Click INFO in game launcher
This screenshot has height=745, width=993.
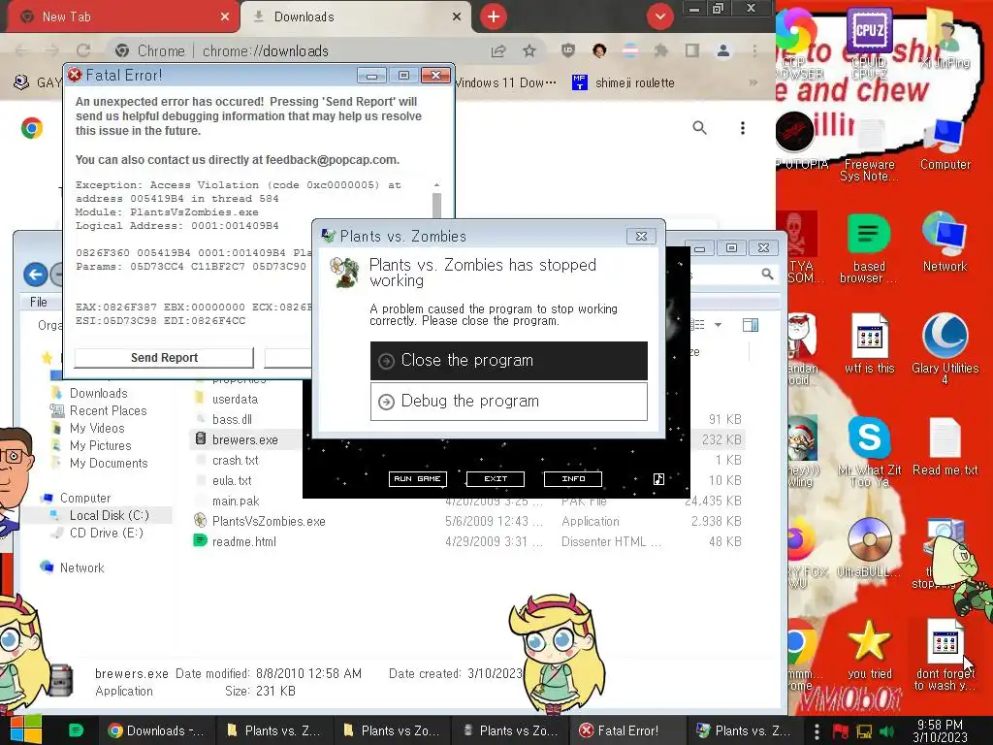[573, 479]
